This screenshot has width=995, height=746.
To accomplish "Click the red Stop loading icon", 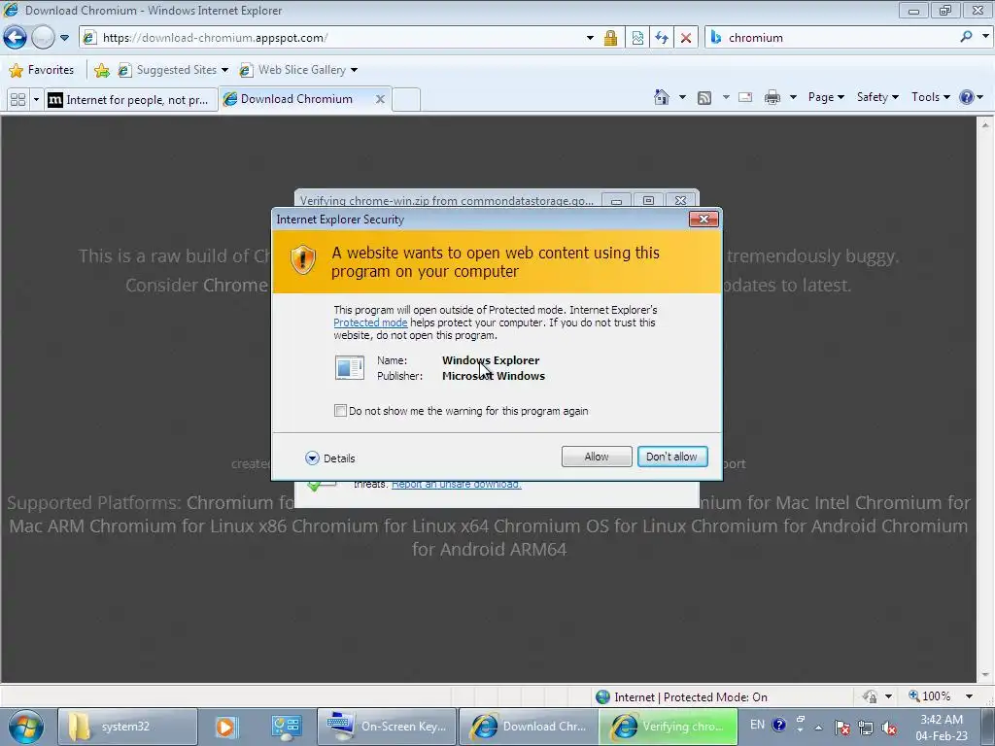I will tap(686, 38).
